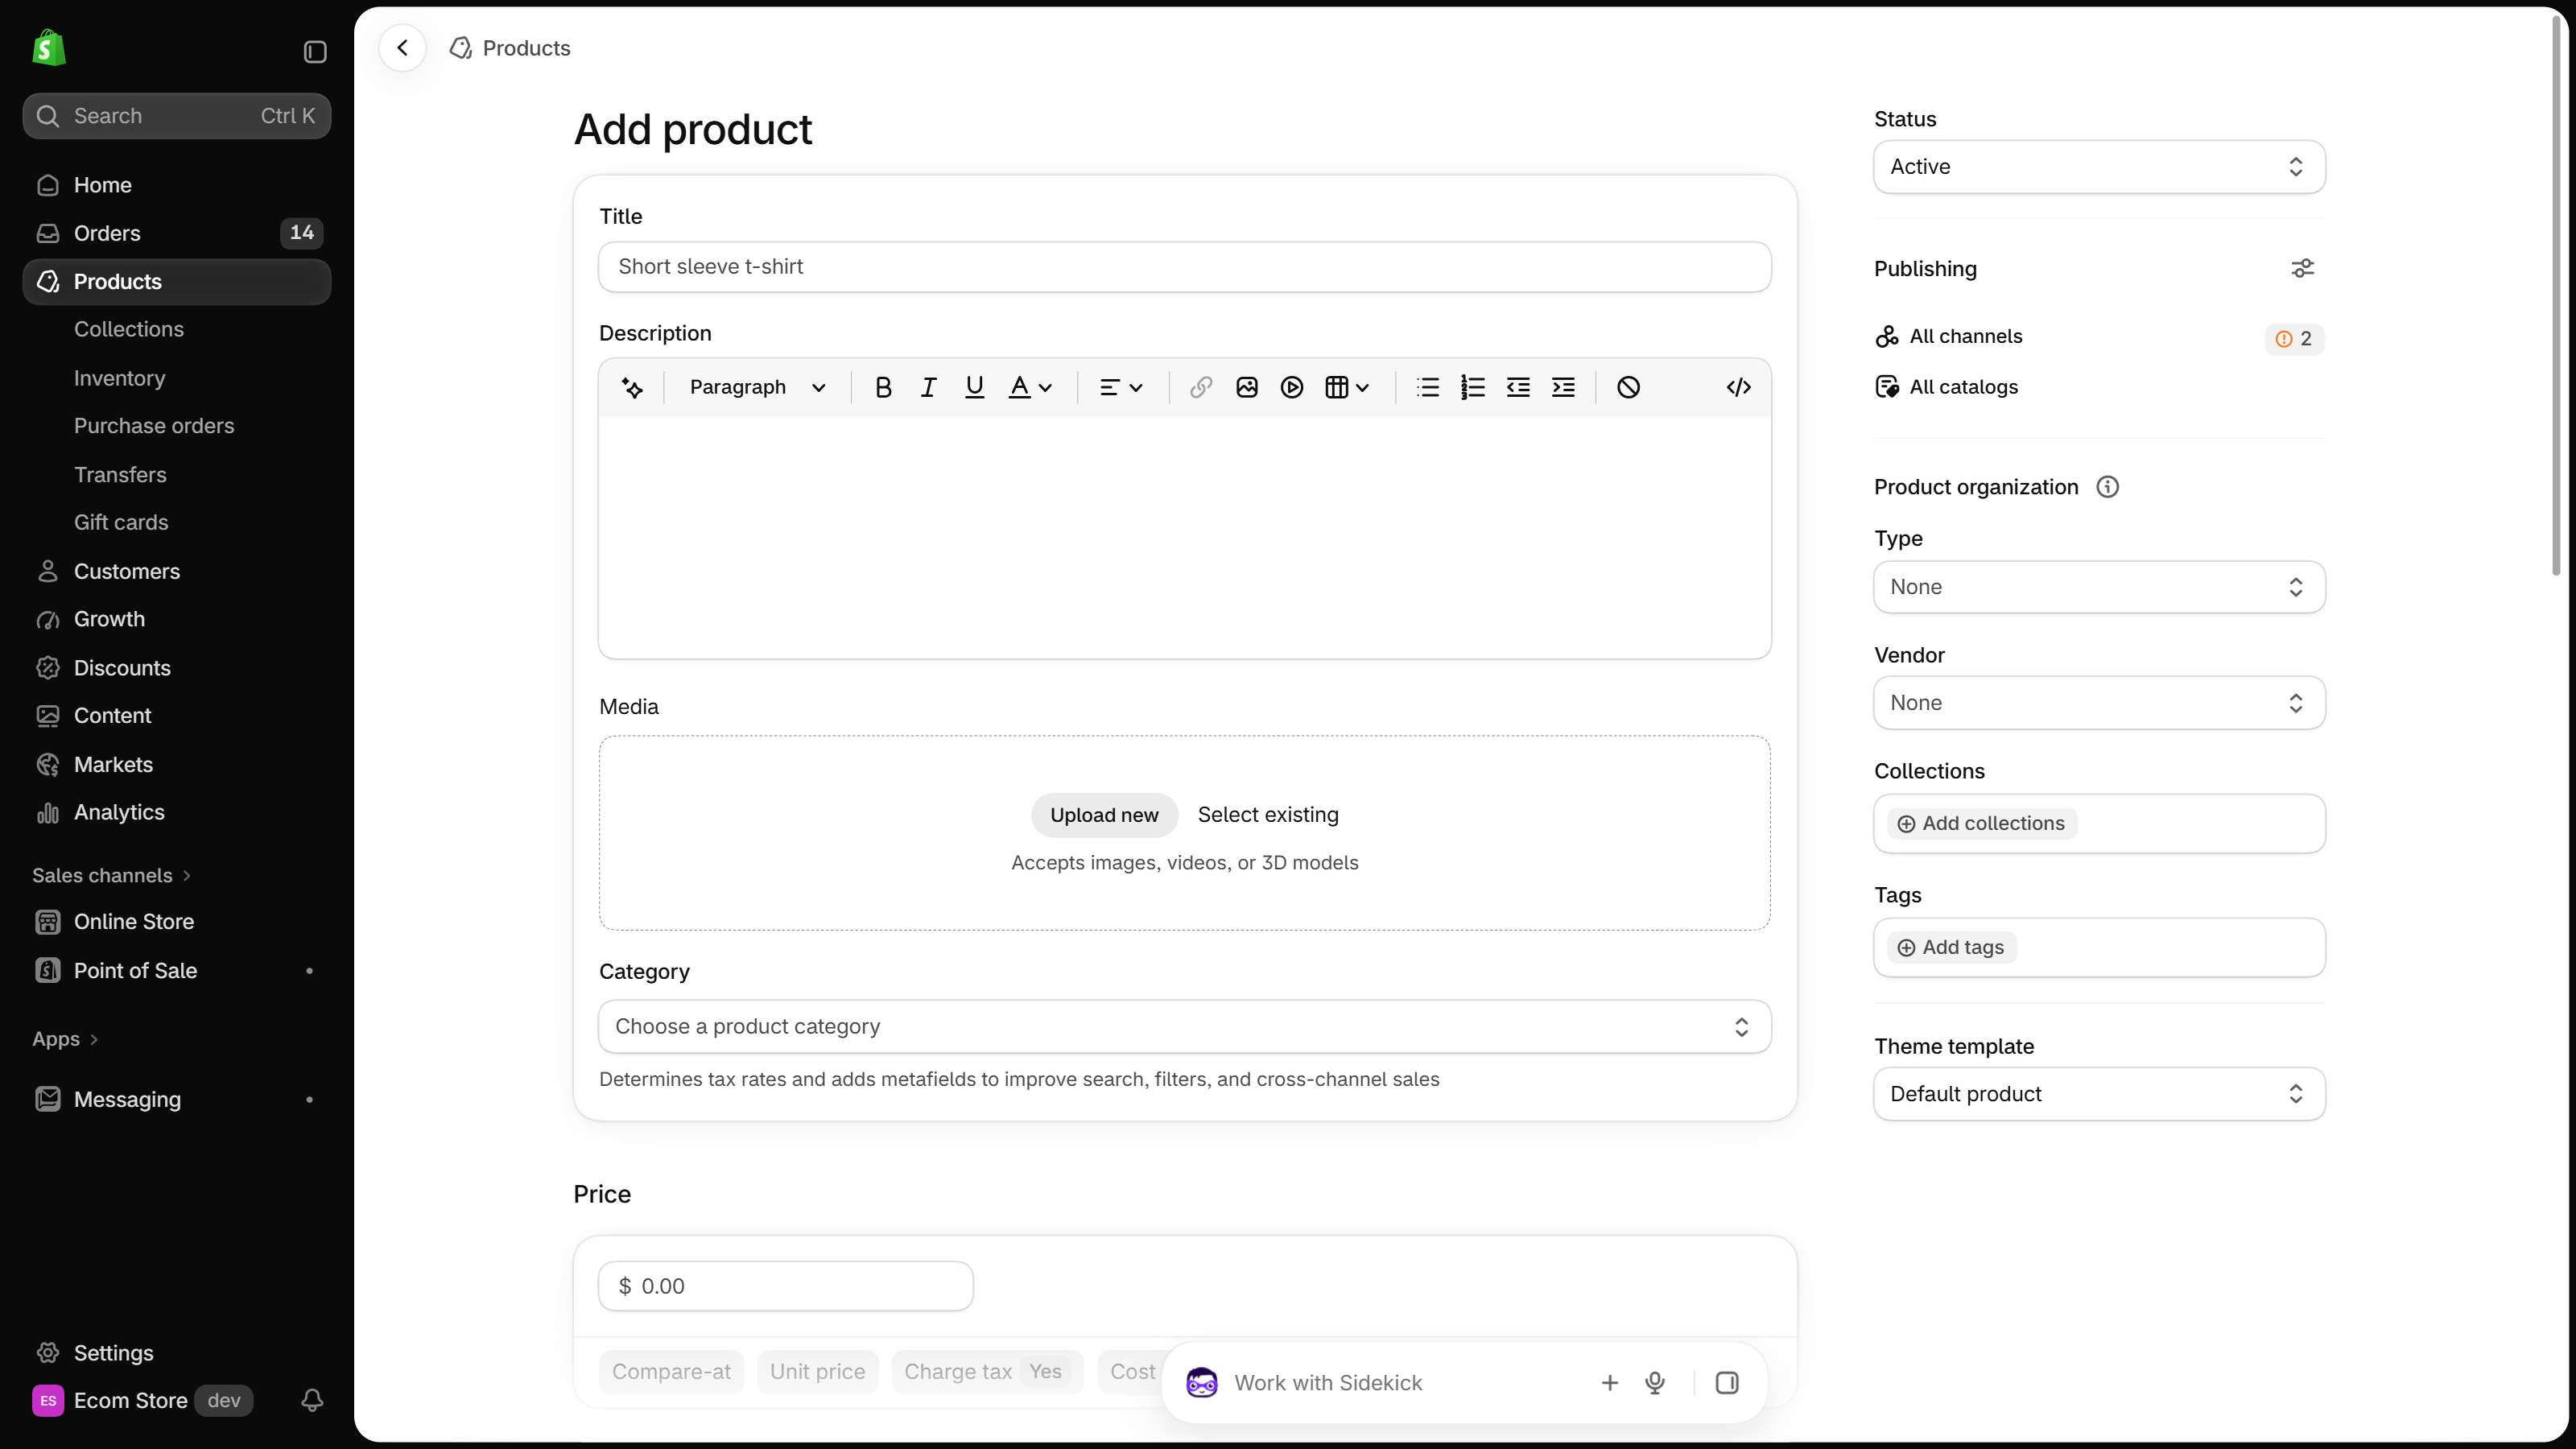Viewport: 2576px width, 1449px height.
Task: Start voice input in Sidekick bar
Action: pyautogui.click(x=1655, y=1383)
